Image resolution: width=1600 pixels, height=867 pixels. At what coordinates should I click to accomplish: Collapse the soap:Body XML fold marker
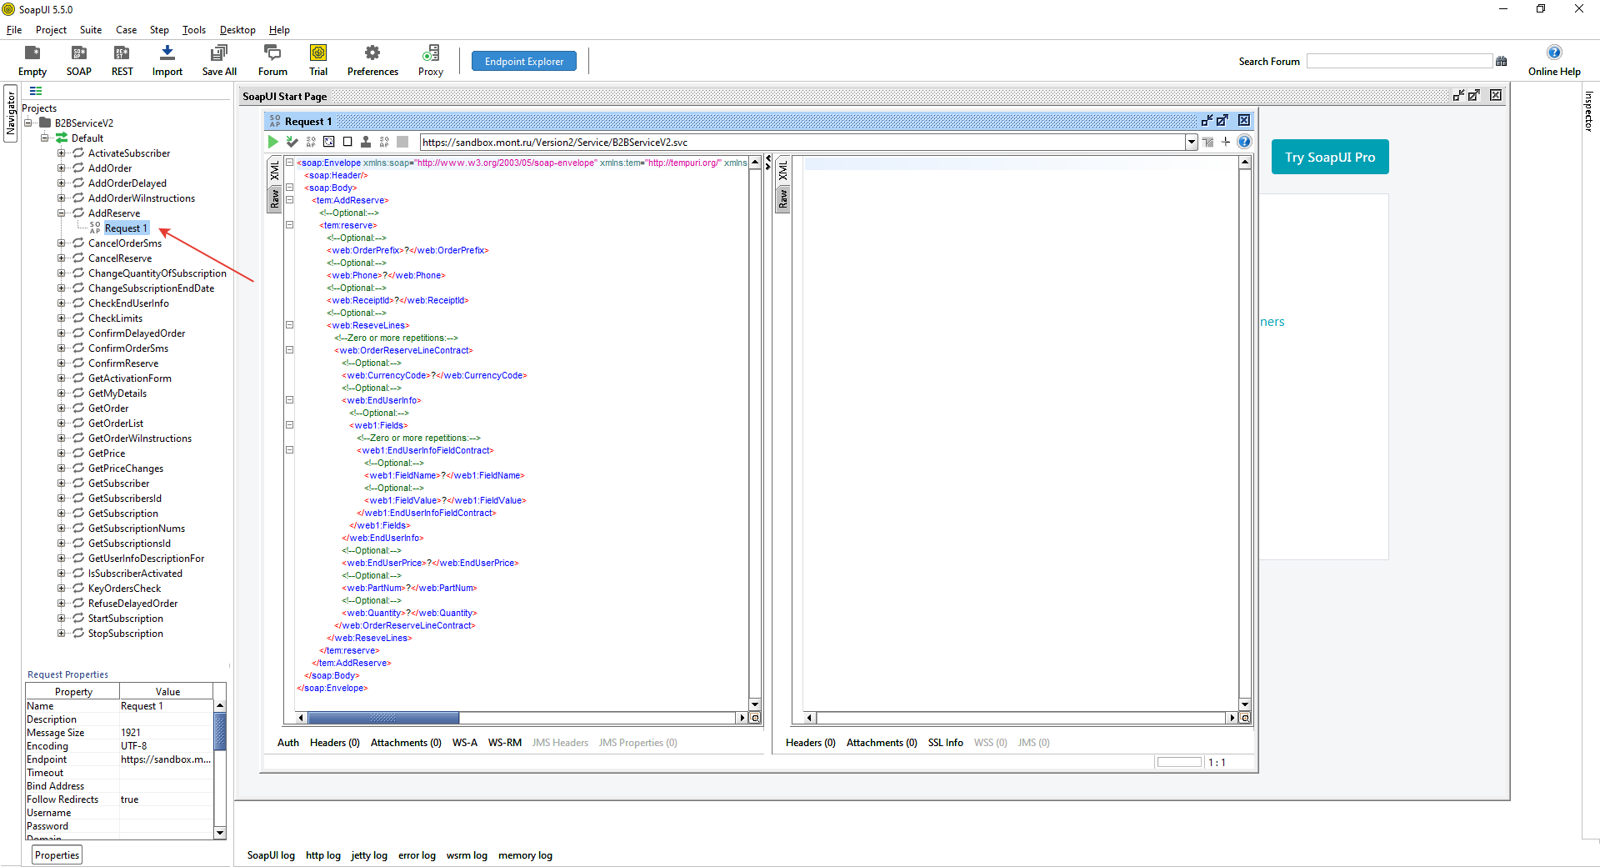pyautogui.click(x=290, y=188)
